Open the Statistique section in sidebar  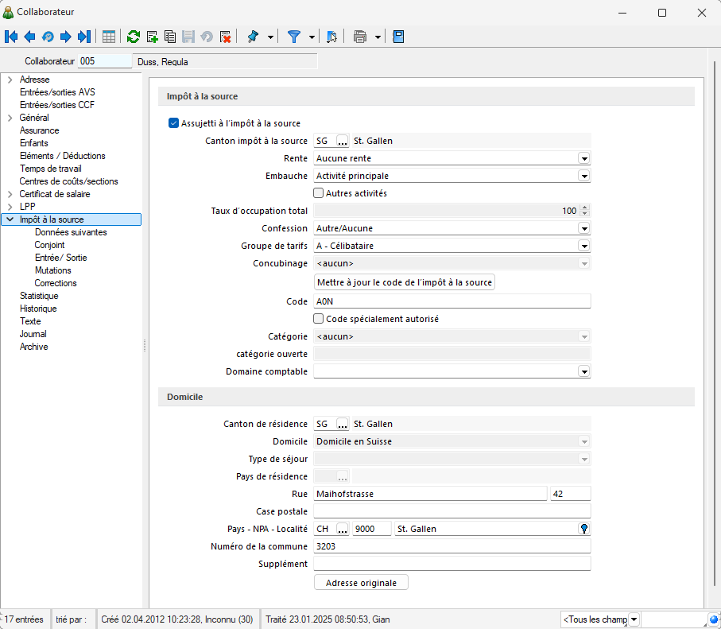(39, 296)
